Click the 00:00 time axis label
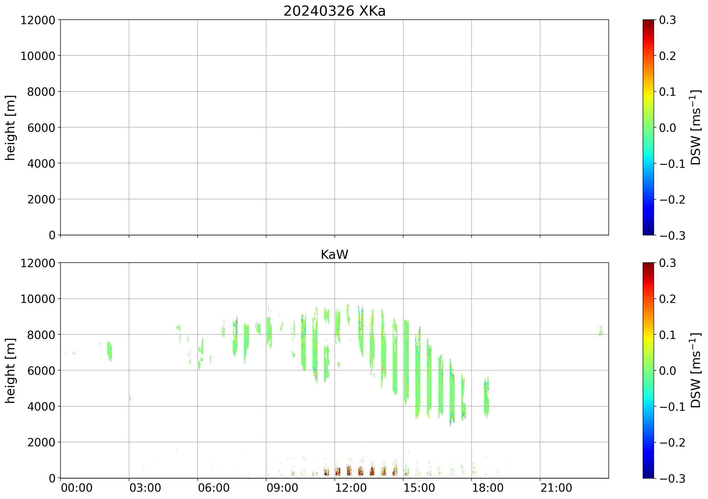 (x=76, y=488)
